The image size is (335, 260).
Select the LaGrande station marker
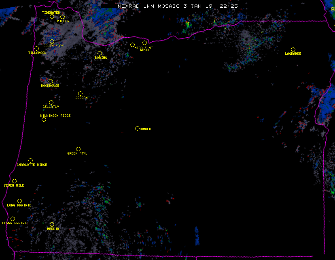click(x=293, y=49)
